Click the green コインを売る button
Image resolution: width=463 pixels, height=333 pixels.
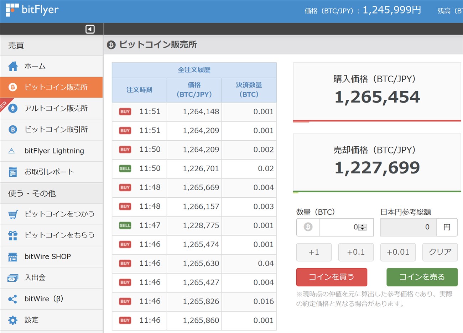pyautogui.click(x=422, y=277)
